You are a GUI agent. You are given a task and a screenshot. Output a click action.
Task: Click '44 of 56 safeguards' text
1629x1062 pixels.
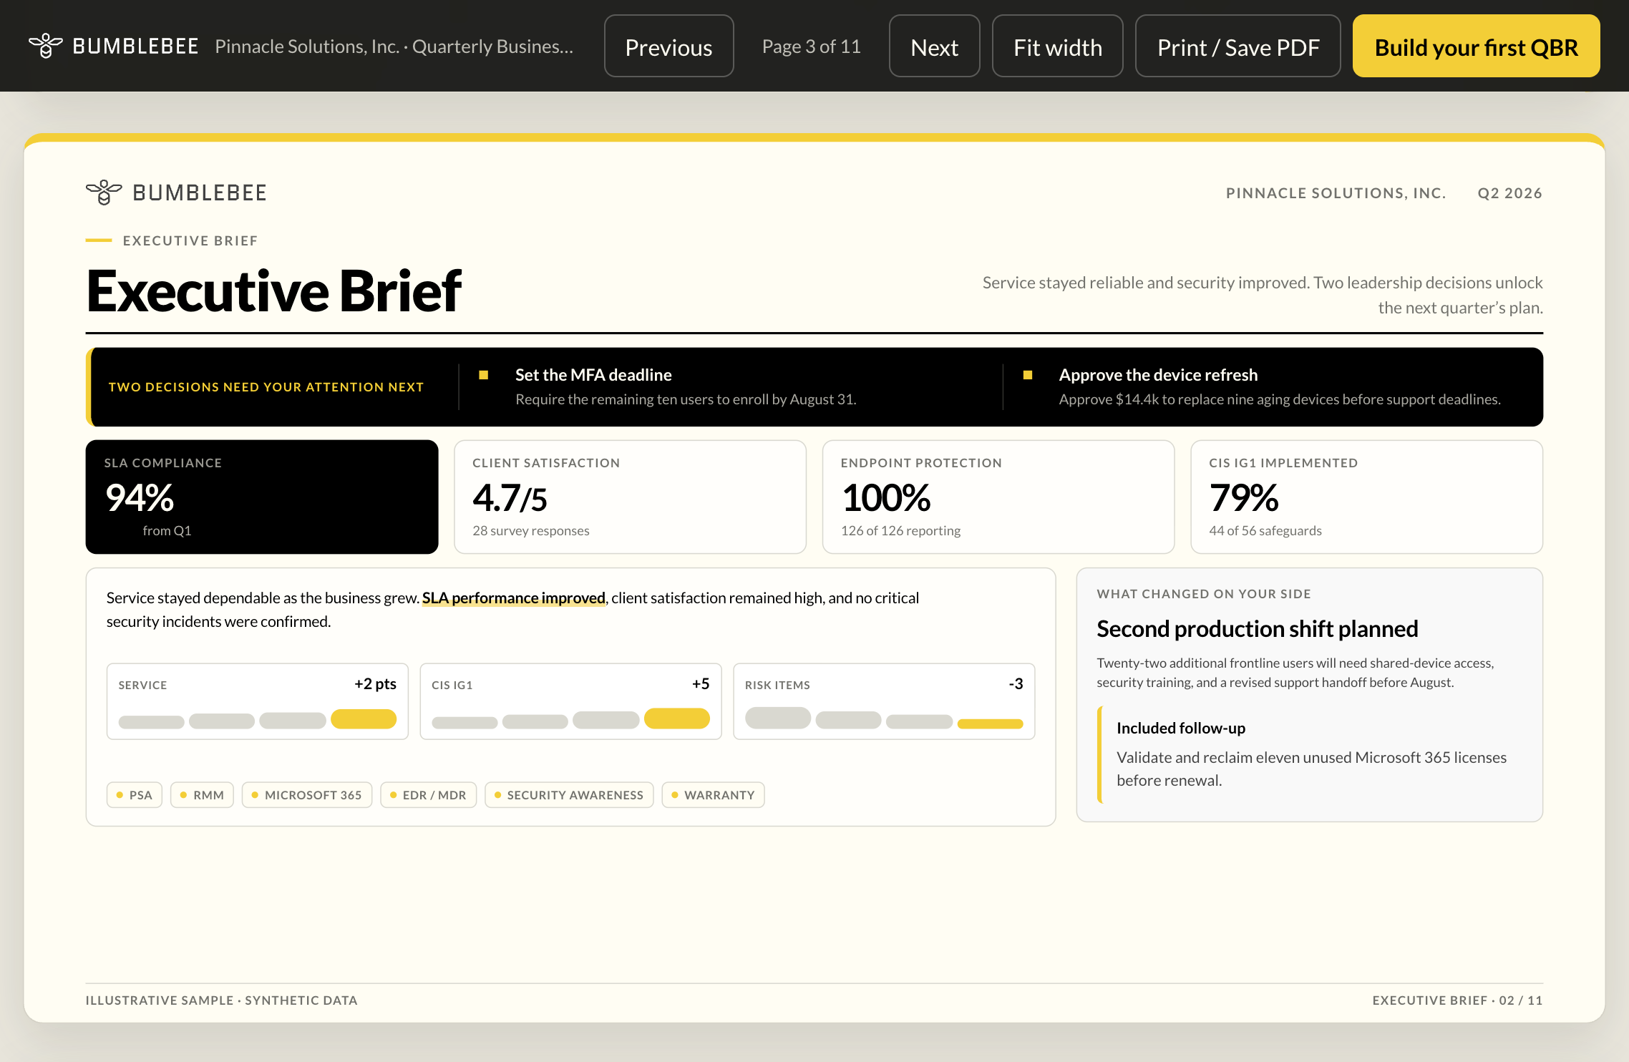coord(1265,530)
